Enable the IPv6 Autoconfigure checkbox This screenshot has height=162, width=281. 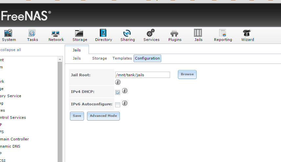pos(118,105)
